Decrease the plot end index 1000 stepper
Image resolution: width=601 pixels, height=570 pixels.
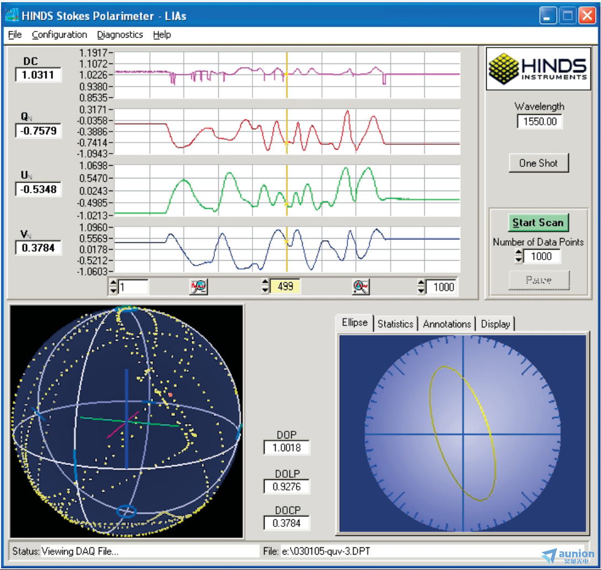(x=421, y=291)
